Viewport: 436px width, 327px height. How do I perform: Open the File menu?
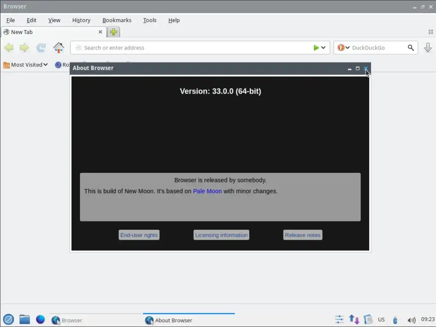click(x=11, y=20)
